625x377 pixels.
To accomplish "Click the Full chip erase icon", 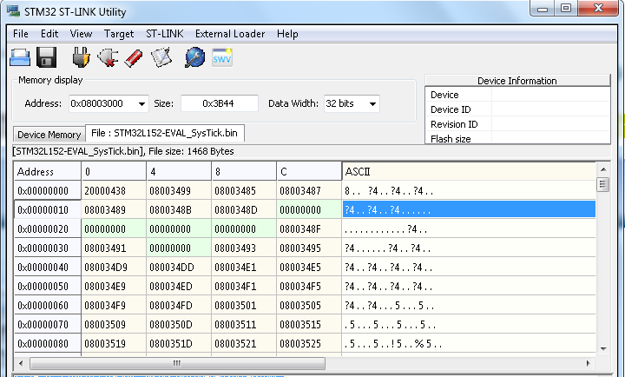I will click(134, 58).
